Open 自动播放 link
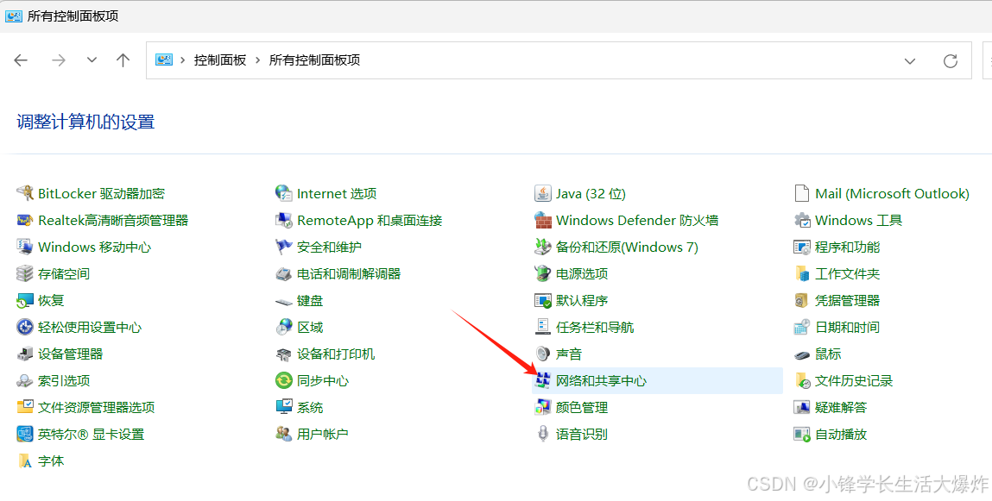The image size is (992, 501). click(841, 434)
